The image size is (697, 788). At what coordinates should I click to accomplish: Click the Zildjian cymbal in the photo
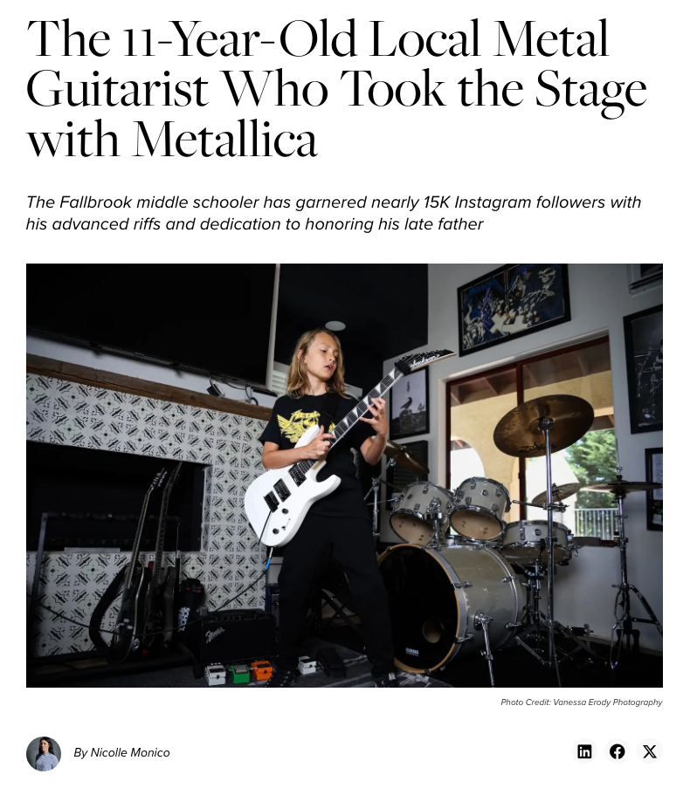tap(543, 425)
